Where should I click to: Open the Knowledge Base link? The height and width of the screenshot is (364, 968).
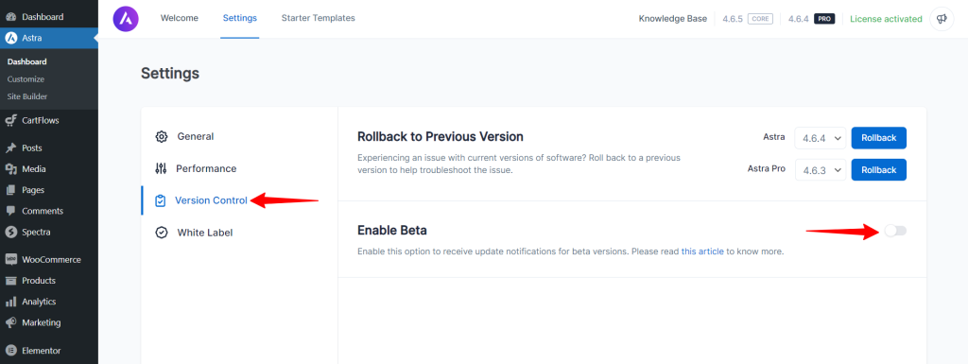[673, 19]
